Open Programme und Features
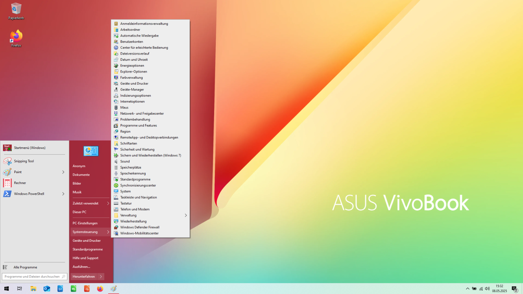Image resolution: width=523 pixels, height=294 pixels. point(150,125)
